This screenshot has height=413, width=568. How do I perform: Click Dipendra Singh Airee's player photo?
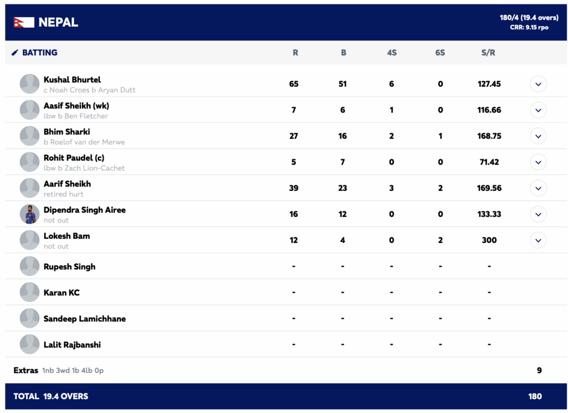29,214
